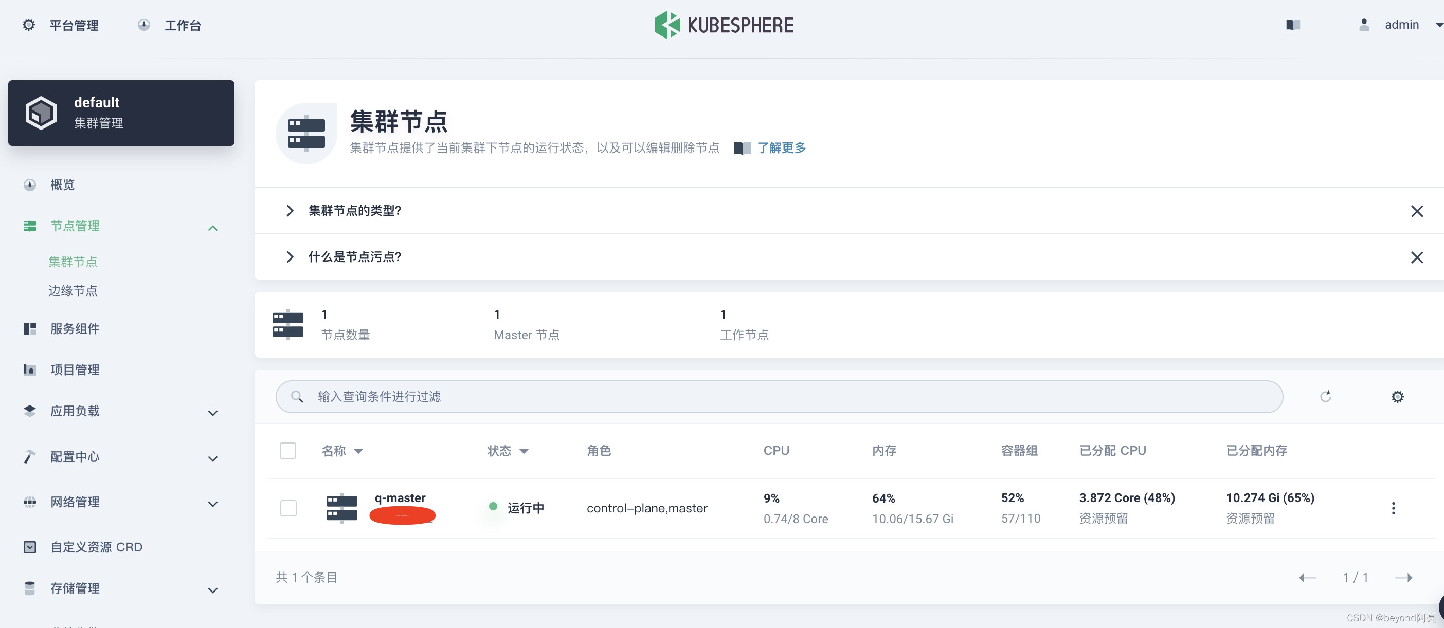Click the 网络管理 globe icon
Image resolution: width=1444 pixels, height=628 pixels.
30,502
